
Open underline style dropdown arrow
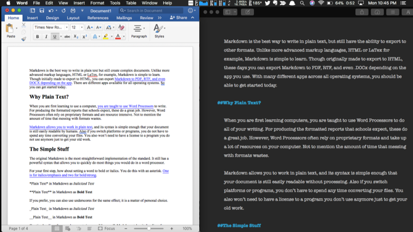(x=61, y=36)
